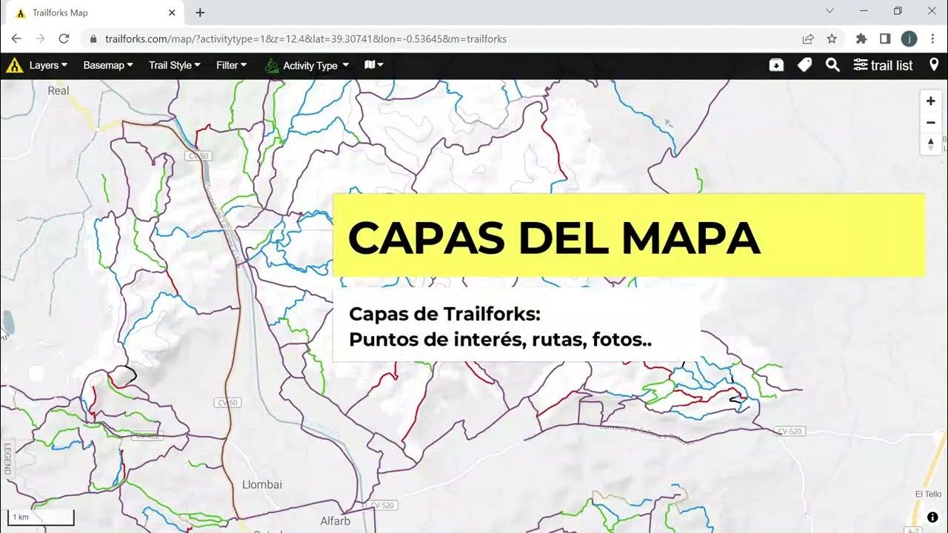
Task: Open the trail list panel
Action: 883,65
